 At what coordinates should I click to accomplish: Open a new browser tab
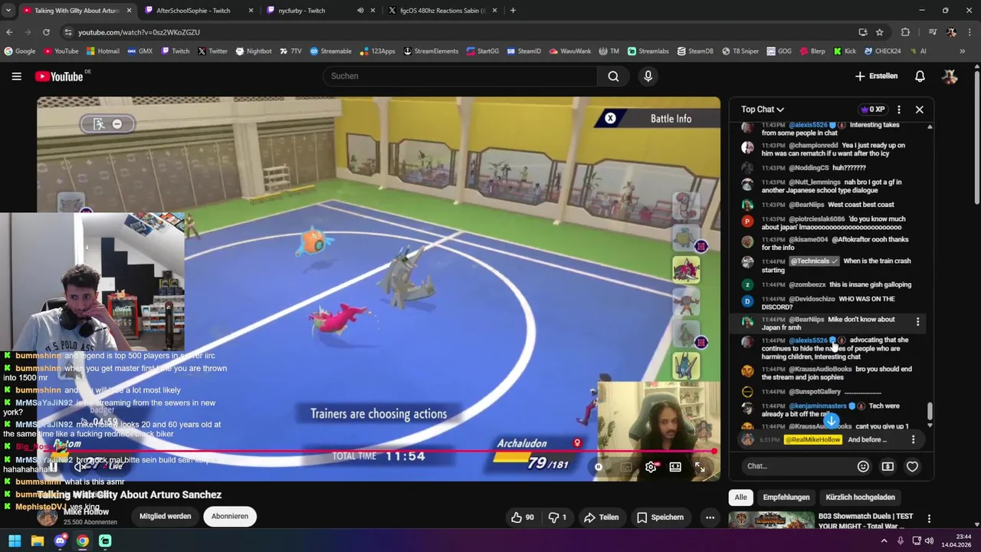[x=513, y=10]
